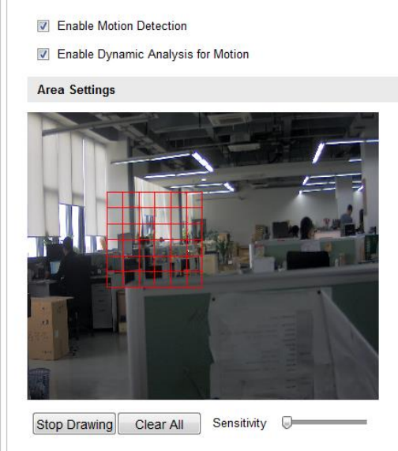Click the trash bin in the preview corner
The image size is (398, 451).
[39, 384]
